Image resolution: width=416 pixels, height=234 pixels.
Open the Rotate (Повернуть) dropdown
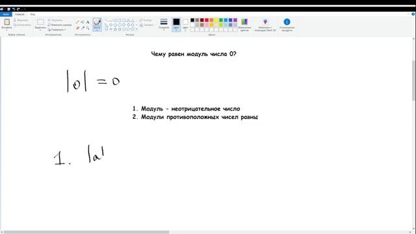point(57,30)
